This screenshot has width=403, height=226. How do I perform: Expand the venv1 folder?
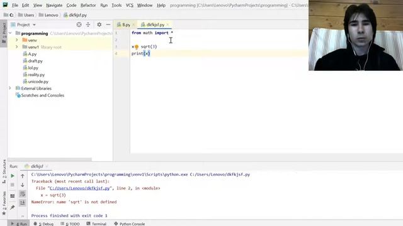[x=17, y=47]
